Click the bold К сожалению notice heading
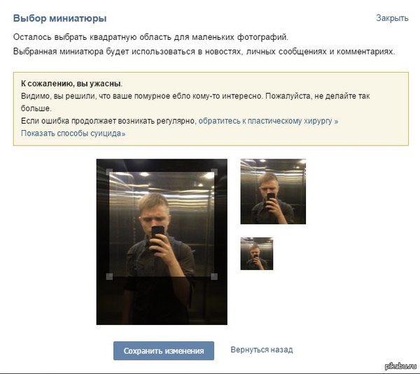The width and height of the screenshot is (420, 374). (71, 83)
